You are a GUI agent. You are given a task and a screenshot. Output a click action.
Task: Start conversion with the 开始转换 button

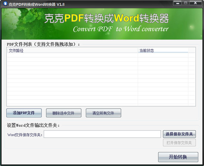(x=178, y=157)
